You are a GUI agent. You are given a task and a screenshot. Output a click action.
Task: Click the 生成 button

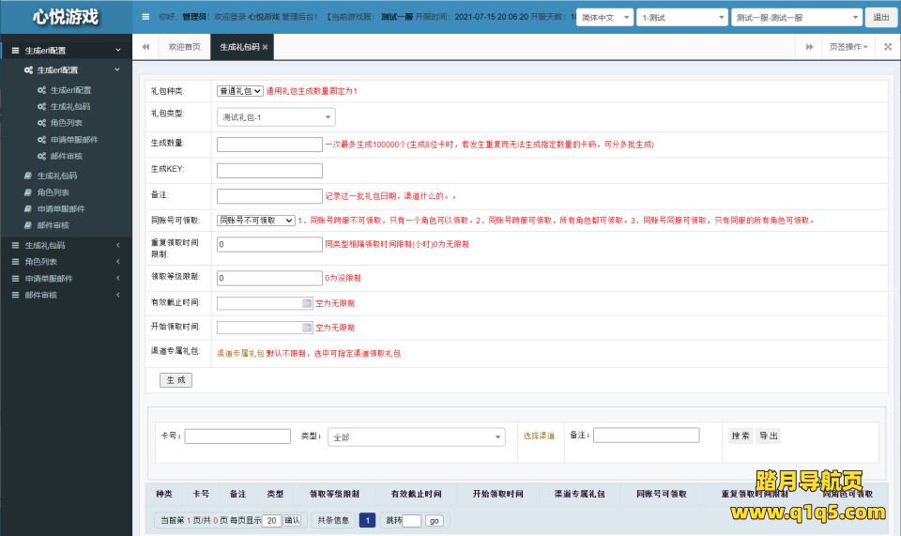pyautogui.click(x=176, y=380)
